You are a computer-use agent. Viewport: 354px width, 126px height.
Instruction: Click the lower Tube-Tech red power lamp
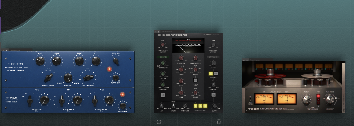(123, 94)
